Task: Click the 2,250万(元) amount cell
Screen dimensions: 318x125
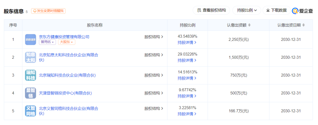Action: click(x=238, y=40)
